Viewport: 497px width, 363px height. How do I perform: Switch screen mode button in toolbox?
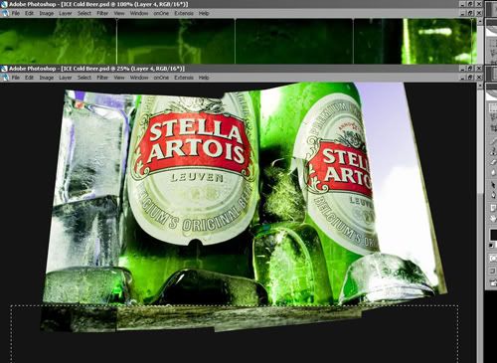tap(493, 271)
